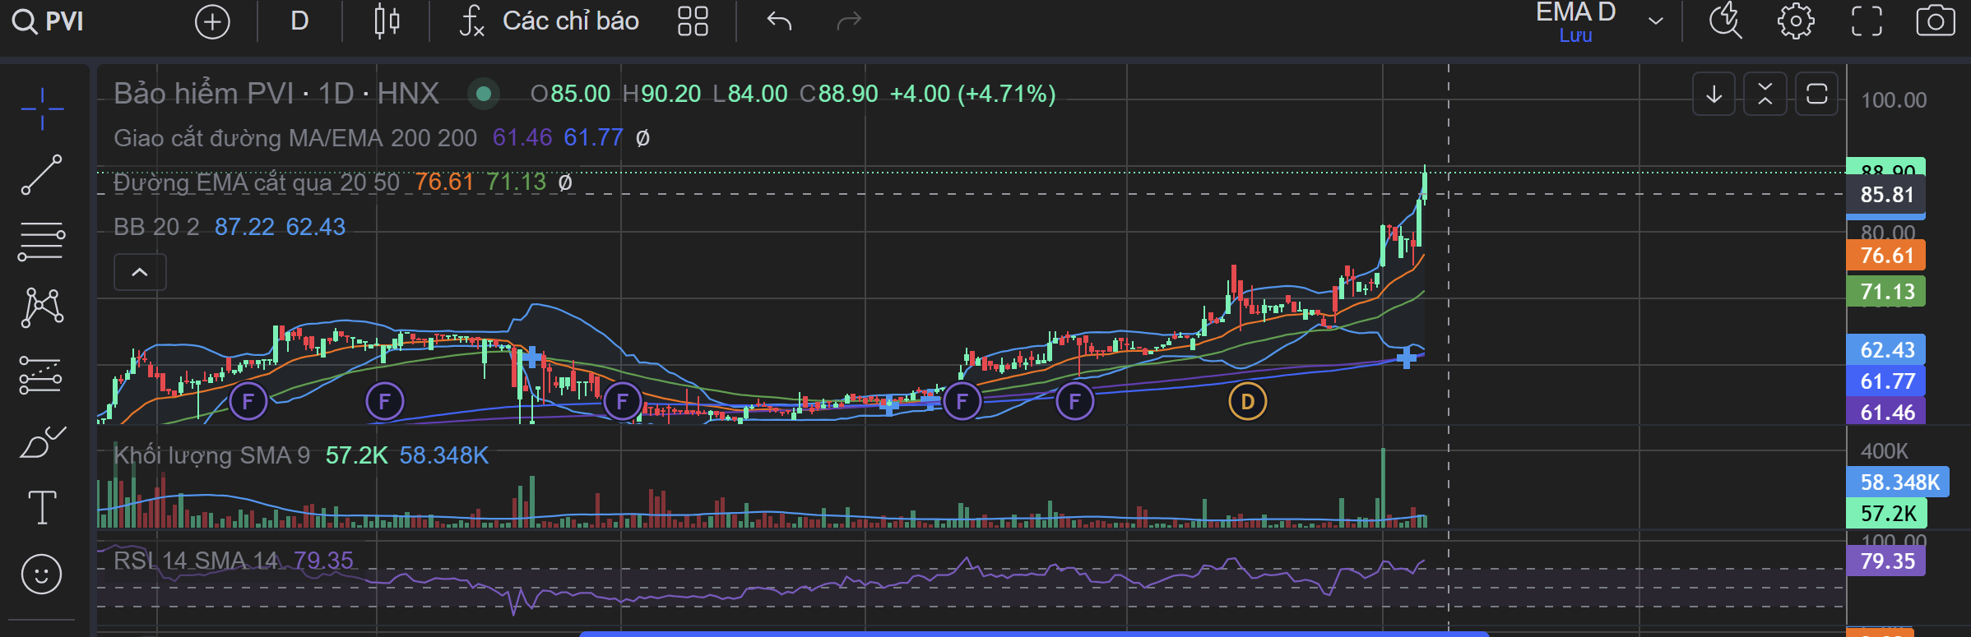This screenshot has width=1971, height=637.
Task: Select the BB 20 2 indicator legend
Action: tap(156, 227)
